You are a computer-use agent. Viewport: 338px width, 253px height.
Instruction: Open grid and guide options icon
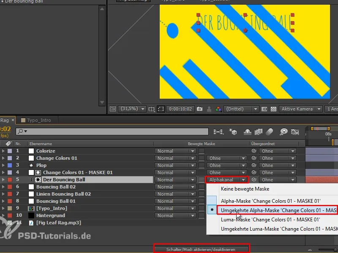tap(152, 109)
